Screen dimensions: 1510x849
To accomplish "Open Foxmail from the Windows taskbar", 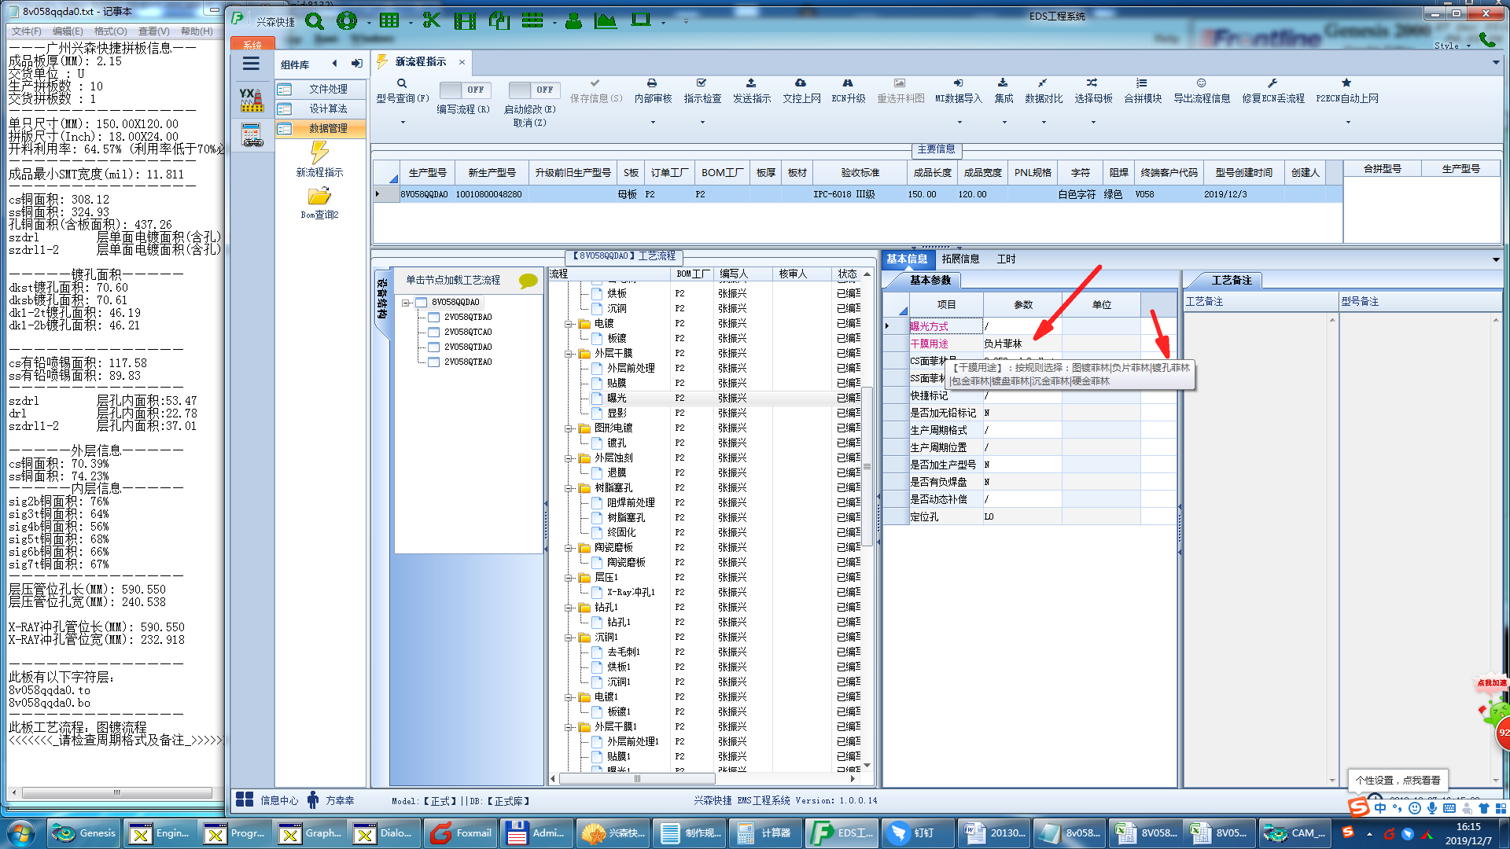I will 462,833.
